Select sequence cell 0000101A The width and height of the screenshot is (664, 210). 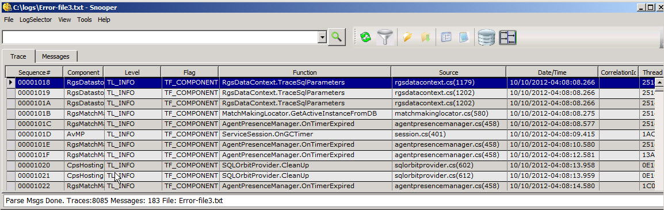[x=39, y=103]
